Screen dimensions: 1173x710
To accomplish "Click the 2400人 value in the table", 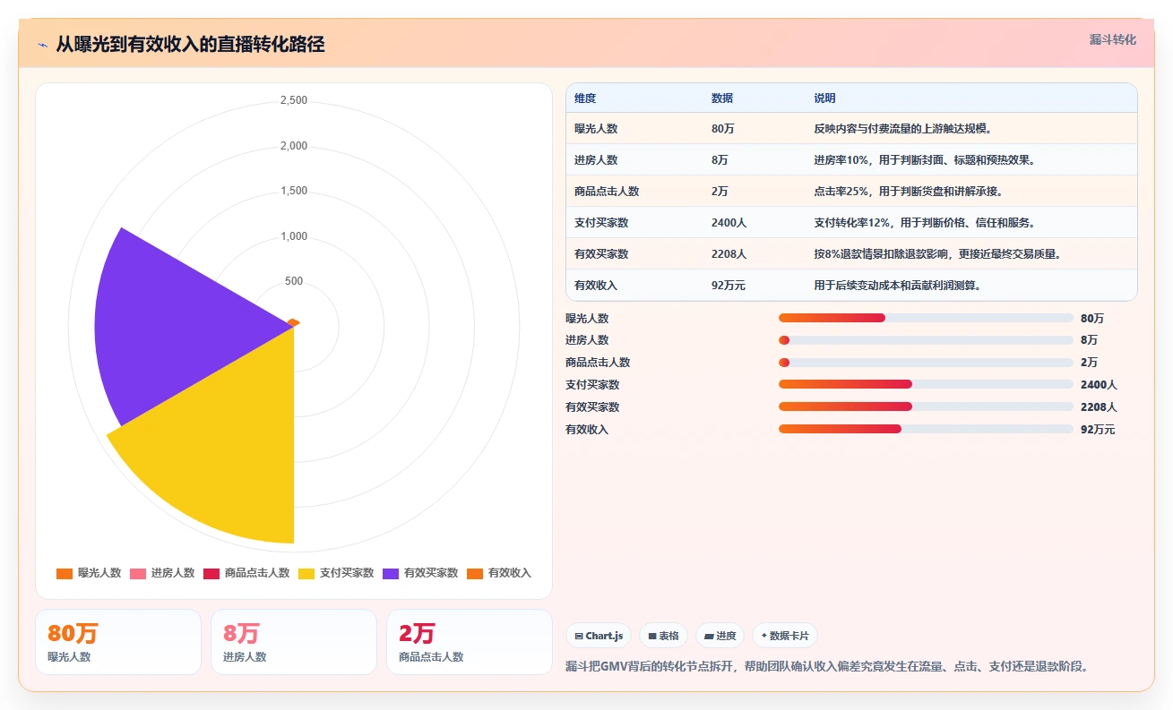I will point(729,222).
